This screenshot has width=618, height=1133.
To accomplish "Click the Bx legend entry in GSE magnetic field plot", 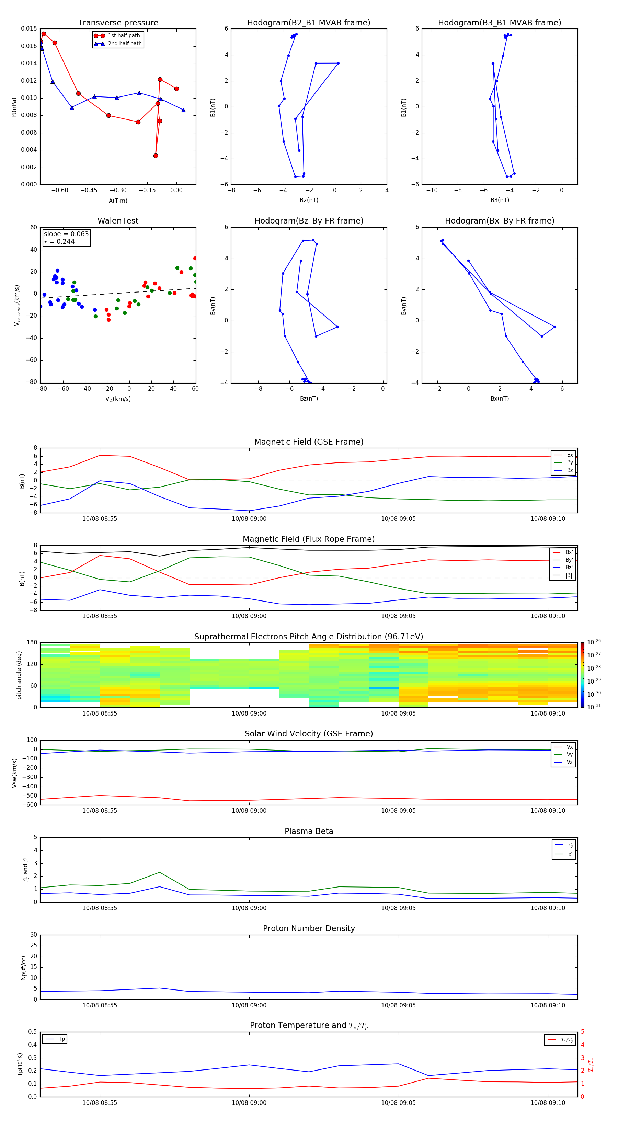I will (563, 455).
